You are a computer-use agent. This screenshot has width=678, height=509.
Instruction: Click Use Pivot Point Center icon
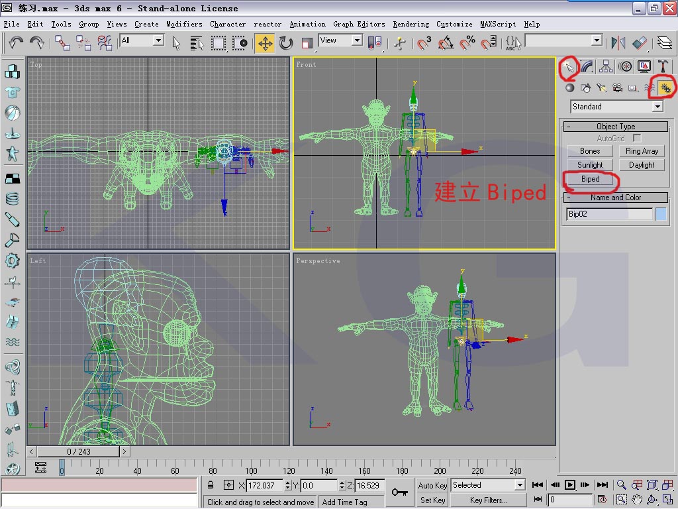375,43
